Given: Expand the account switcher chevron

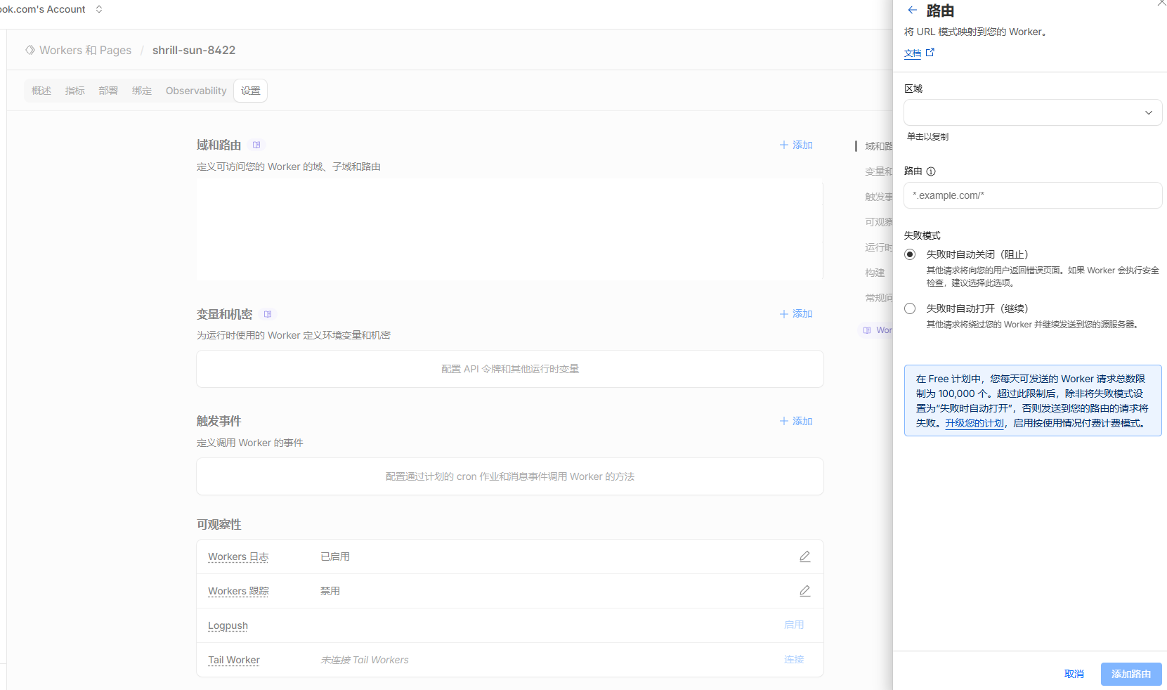Looking at the screenshot, I should point(99,9).
